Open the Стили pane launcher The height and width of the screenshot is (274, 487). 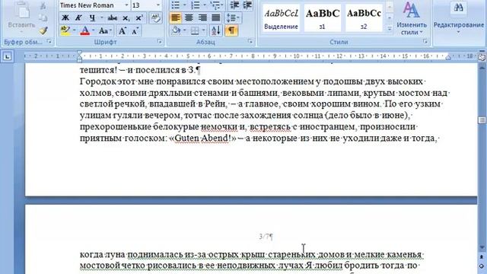(x=425, y=41)
